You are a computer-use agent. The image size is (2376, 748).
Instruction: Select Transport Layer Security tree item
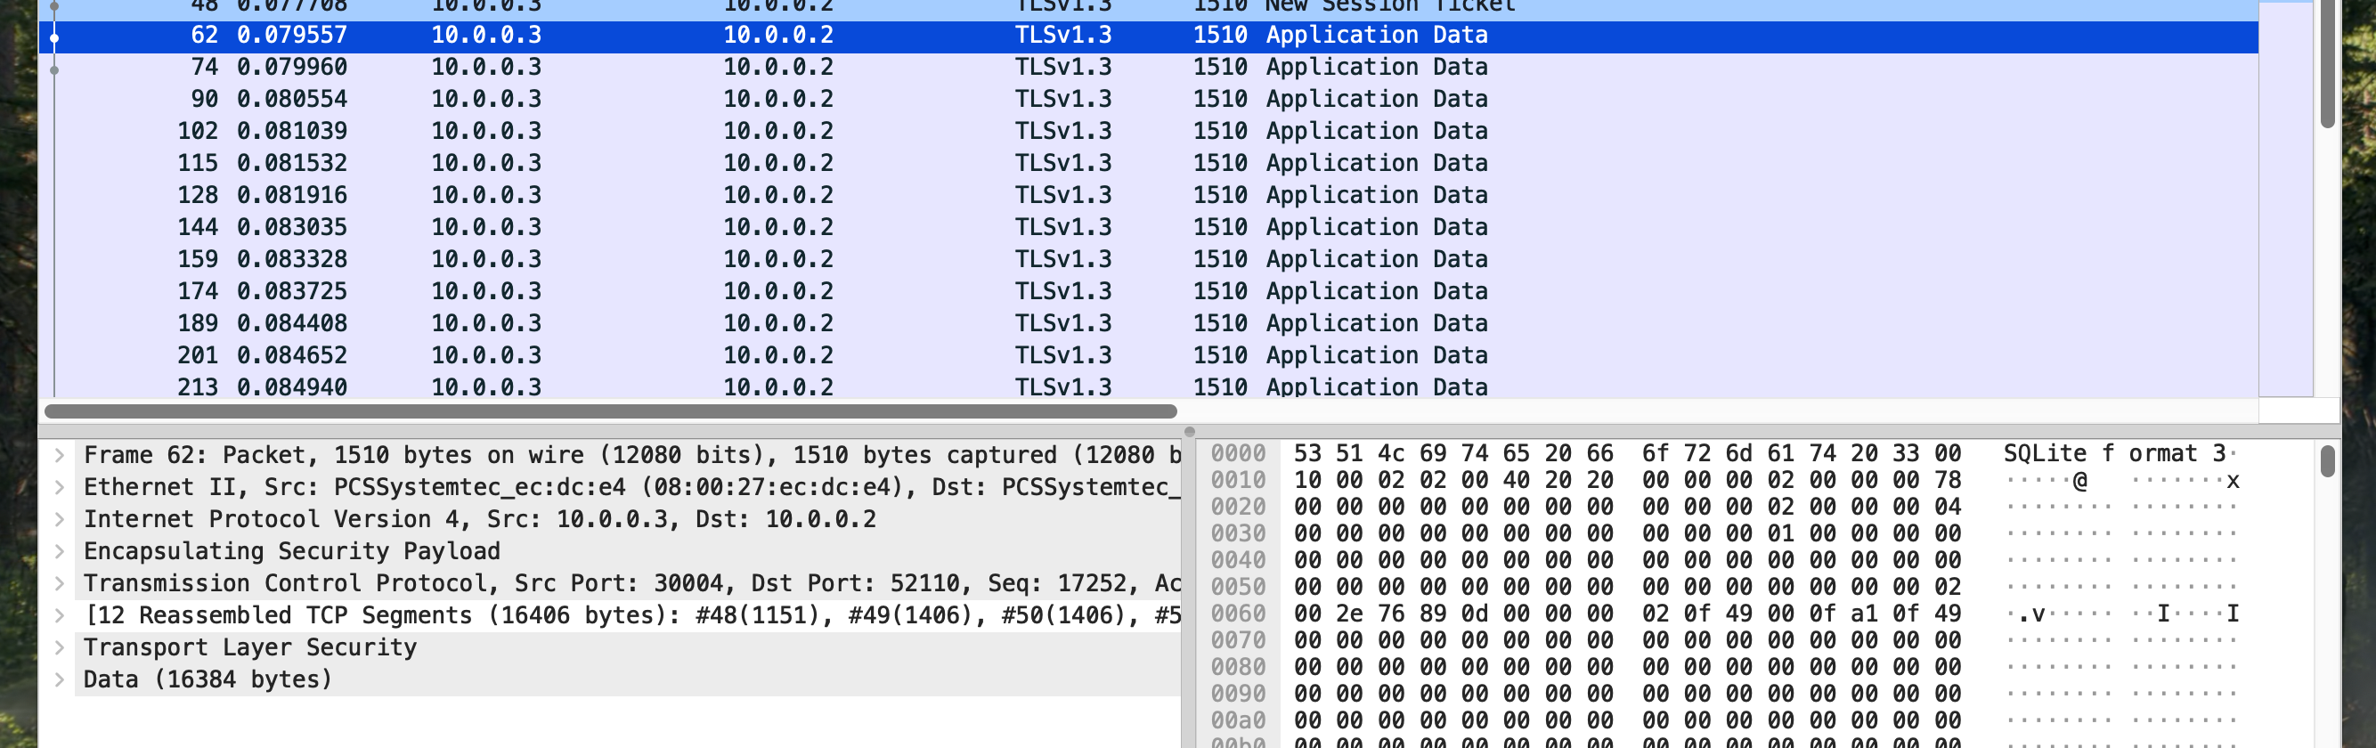click(x=627, y=647)
